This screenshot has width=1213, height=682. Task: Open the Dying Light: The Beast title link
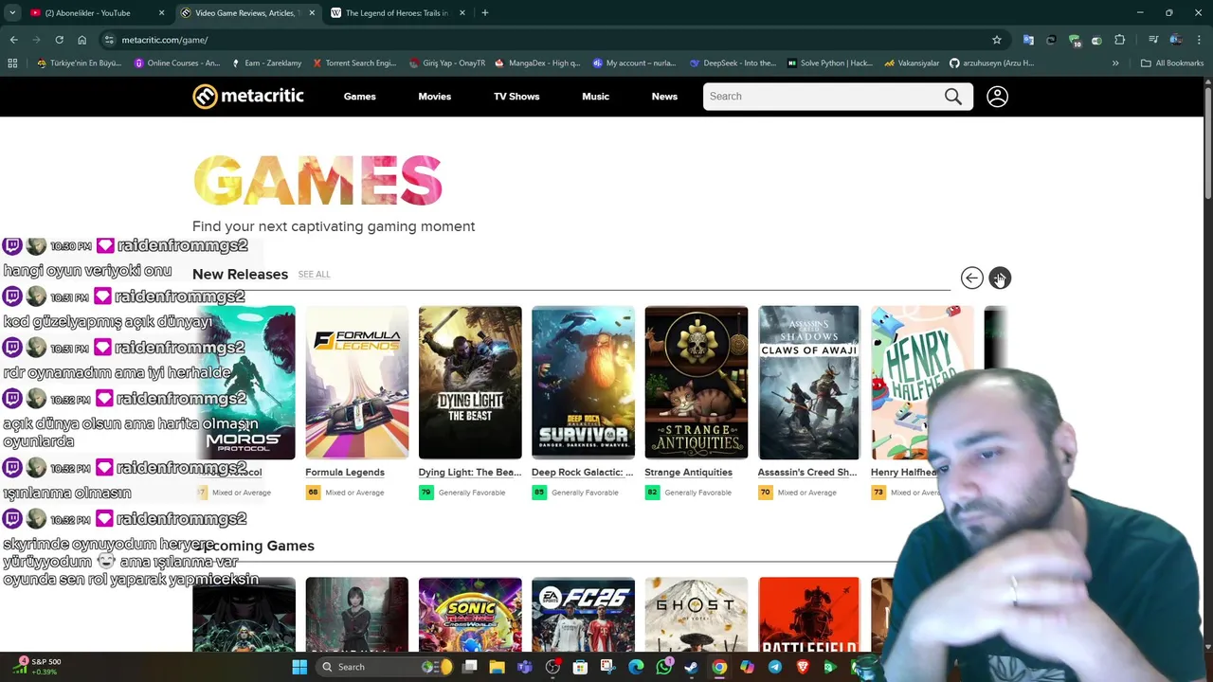[470, 472]
